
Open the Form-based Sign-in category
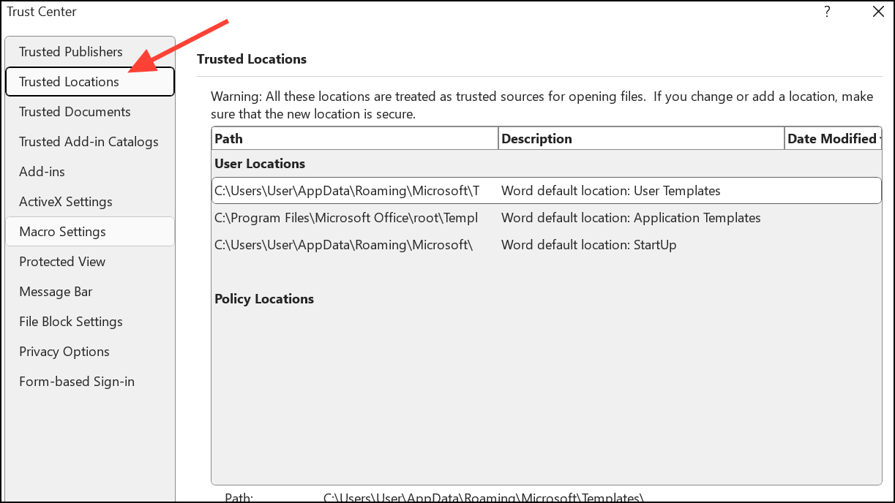76,381
